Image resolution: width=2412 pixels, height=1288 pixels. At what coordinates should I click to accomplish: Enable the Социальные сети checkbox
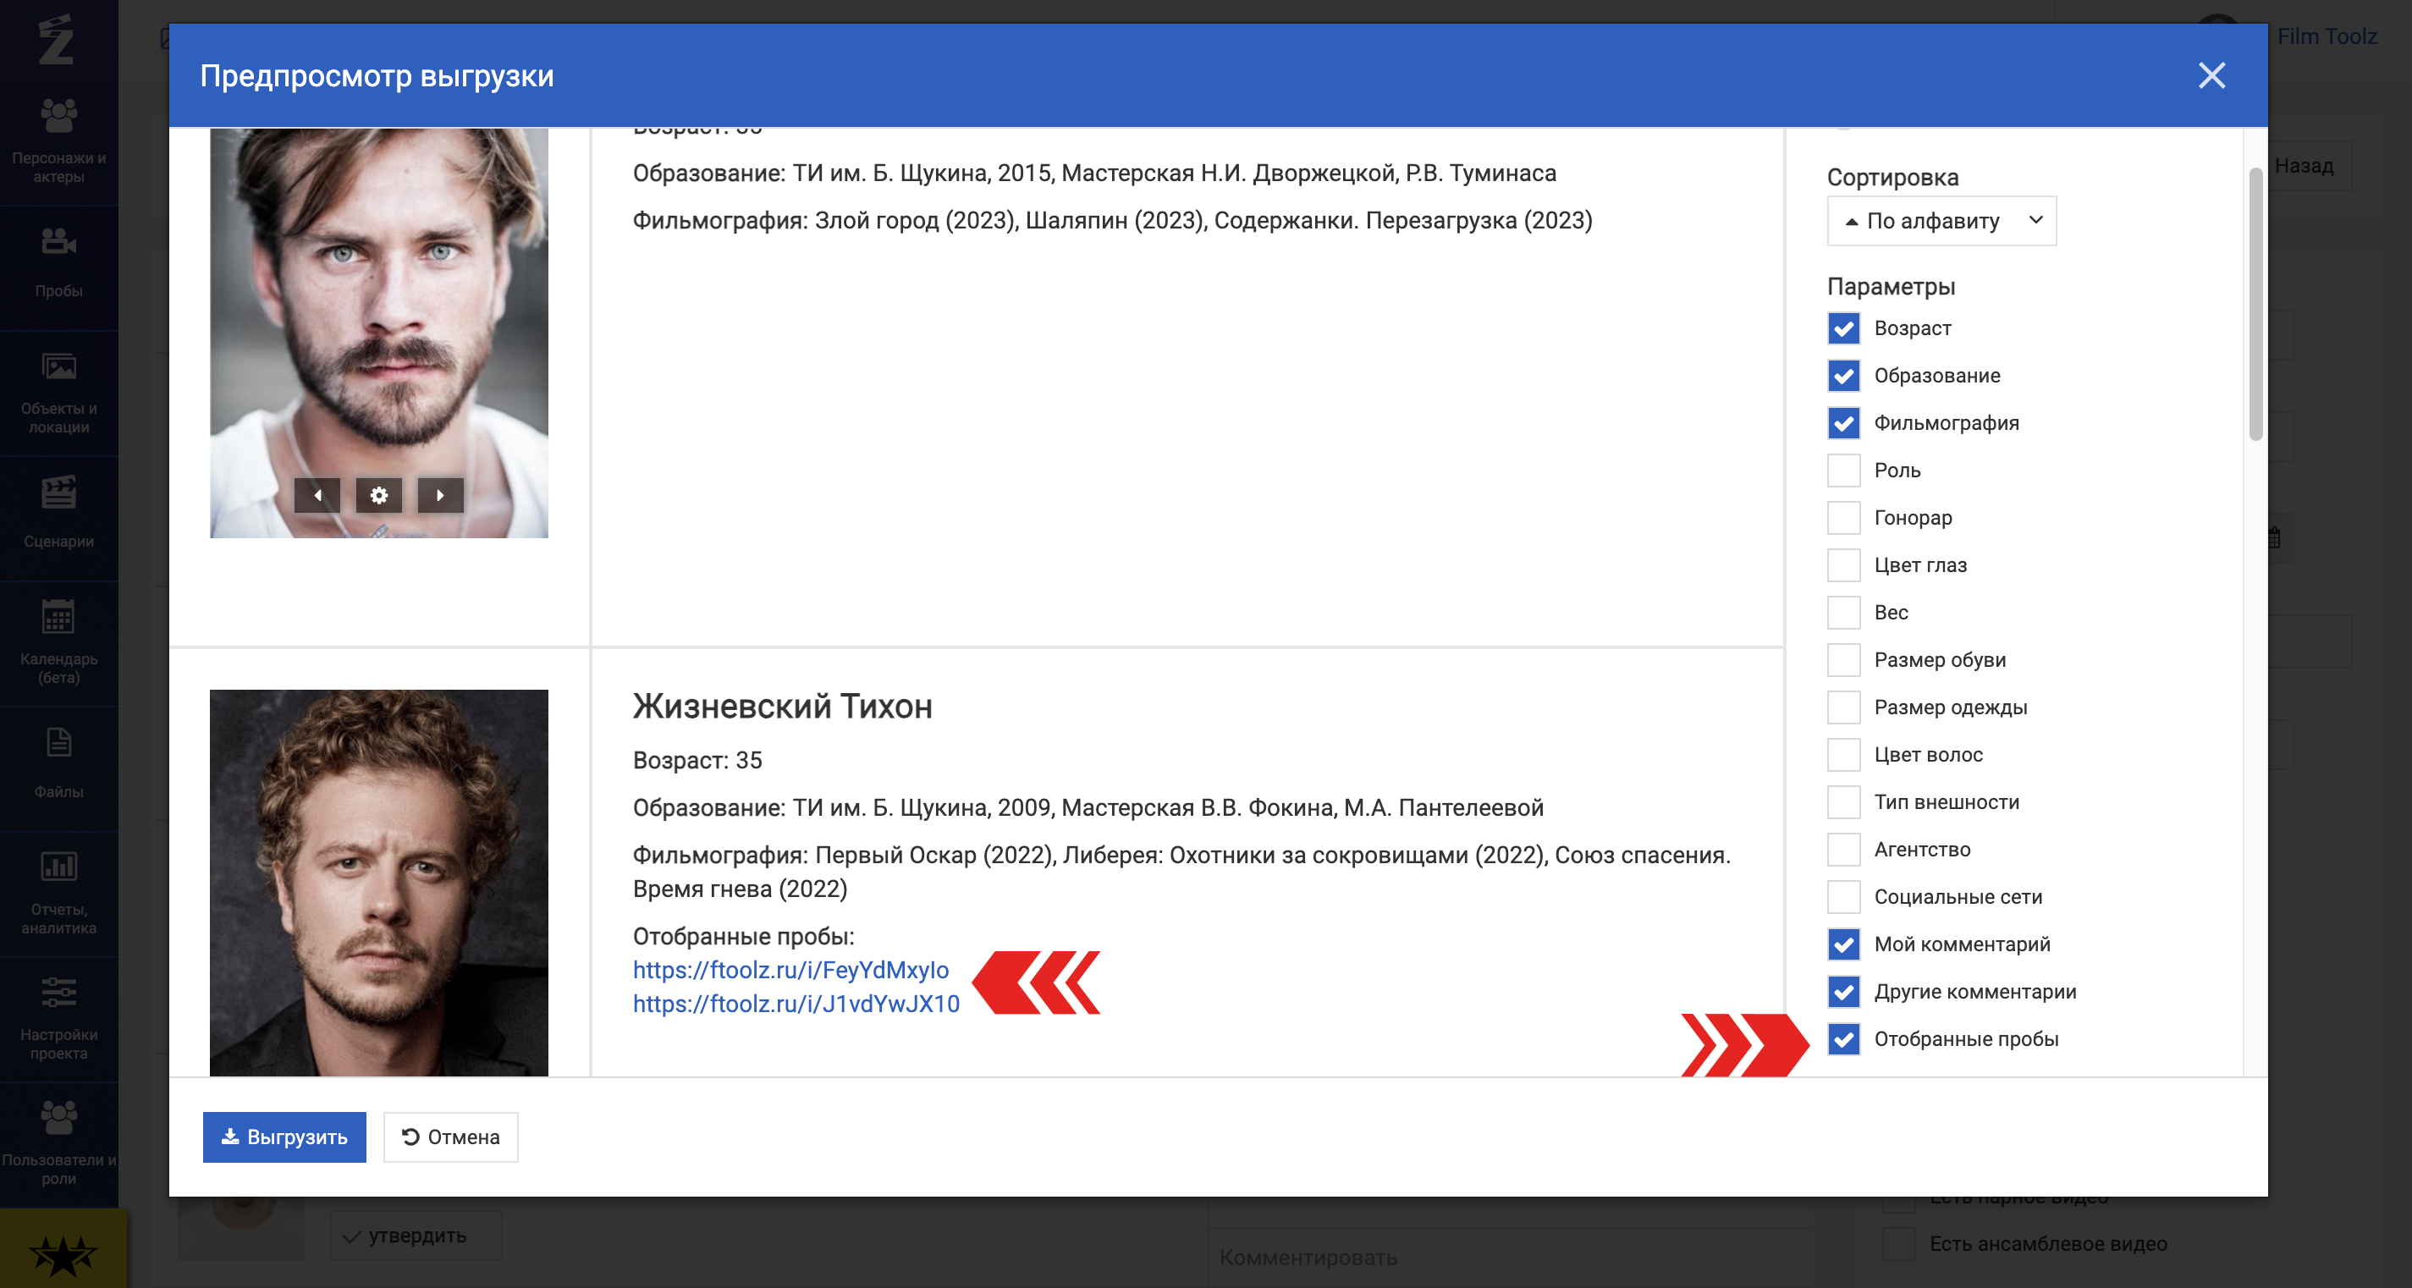[x=1843, y=897]
